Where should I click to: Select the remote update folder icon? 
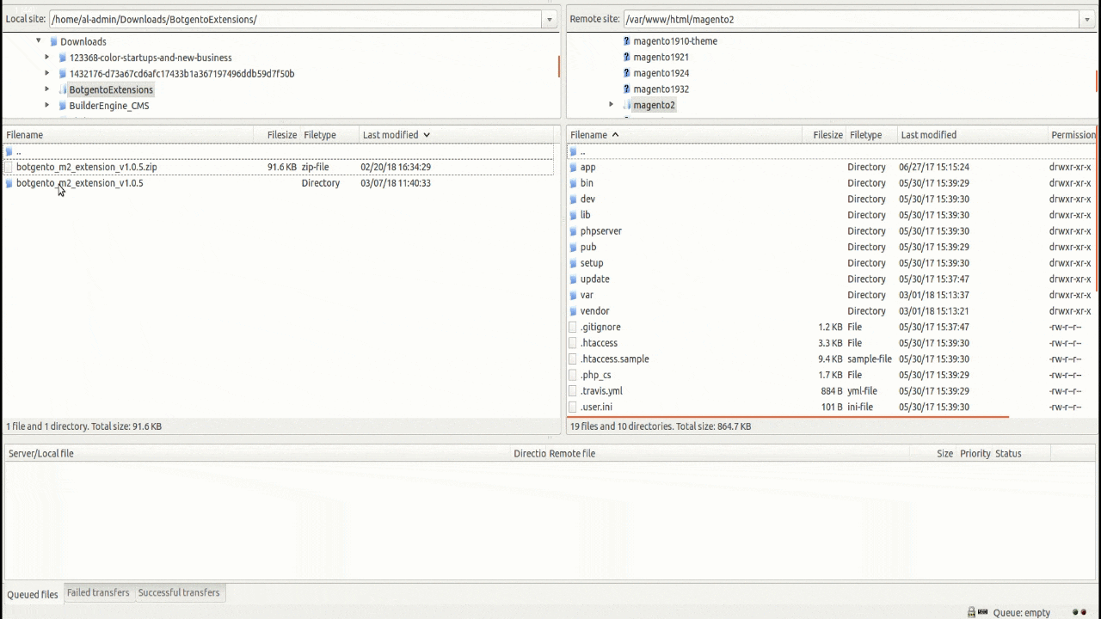[573, 279]
